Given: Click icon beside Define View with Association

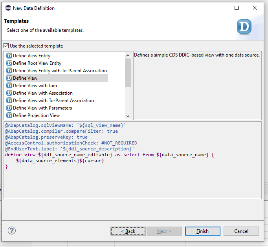Looking at the screenshot, I should [x=9, y=93].
